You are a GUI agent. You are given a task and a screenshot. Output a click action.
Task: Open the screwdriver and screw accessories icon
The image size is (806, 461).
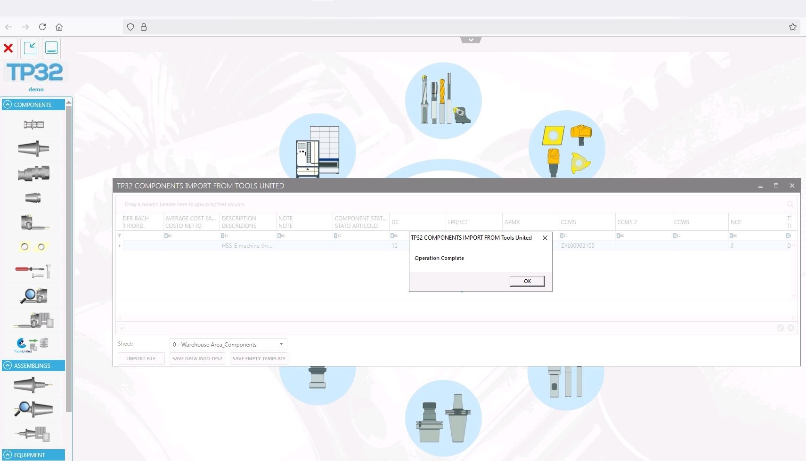[33, 271]
